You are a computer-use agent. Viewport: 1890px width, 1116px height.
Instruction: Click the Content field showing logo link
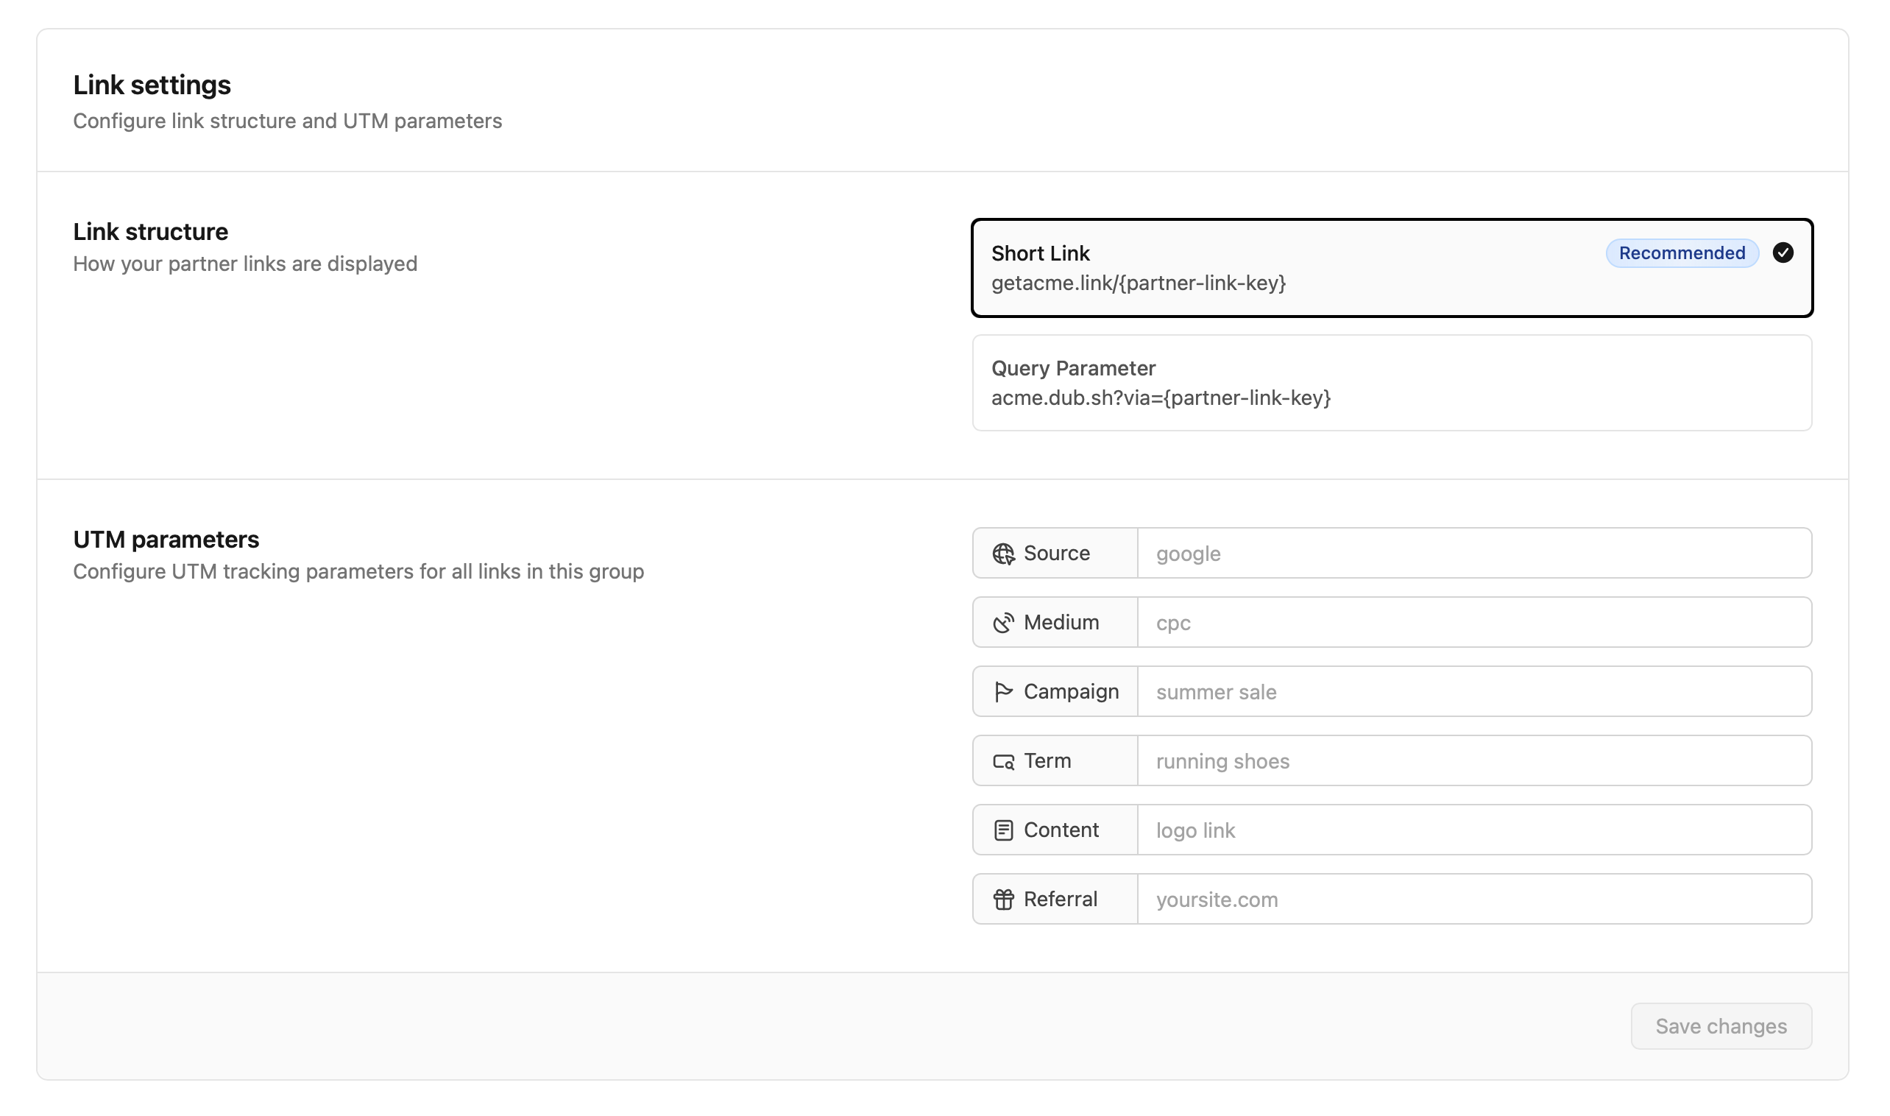coord(1473,830)
